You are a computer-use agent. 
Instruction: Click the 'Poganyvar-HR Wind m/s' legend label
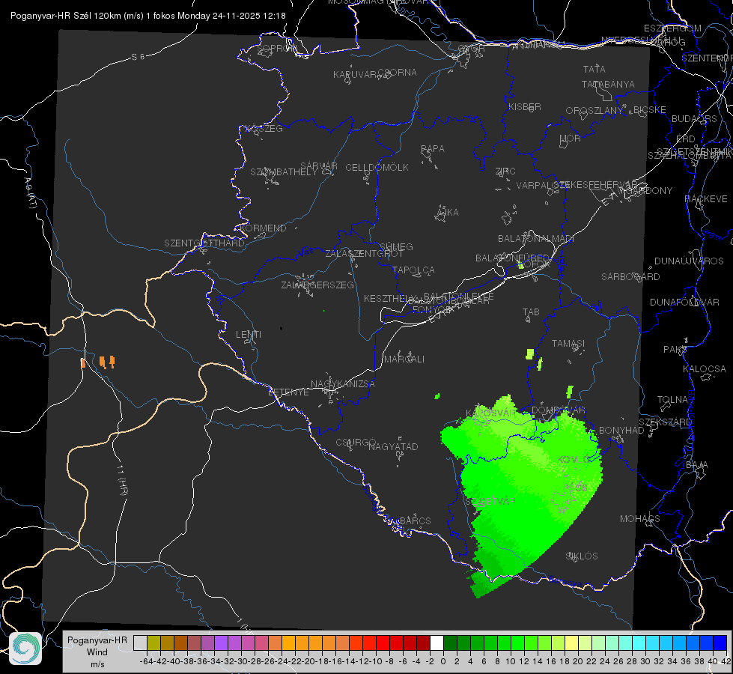pyautogui.click(x=97, y=652)
